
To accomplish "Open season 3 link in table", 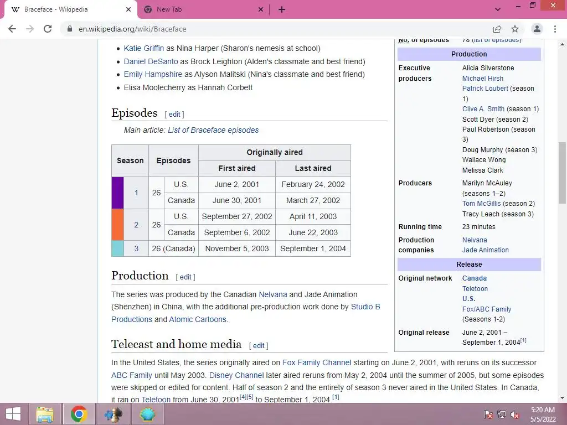I will click(x=136, y=248).
